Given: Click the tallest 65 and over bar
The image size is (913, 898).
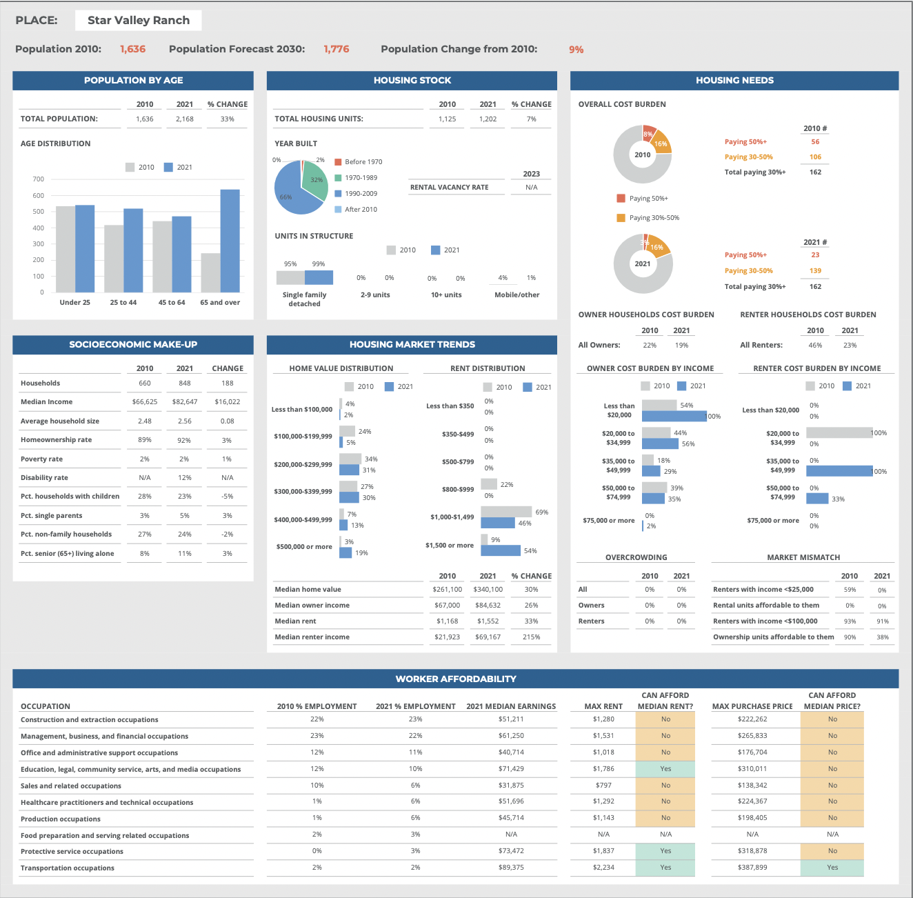Looking at the screenshot, I should click(x=230, y=241).
